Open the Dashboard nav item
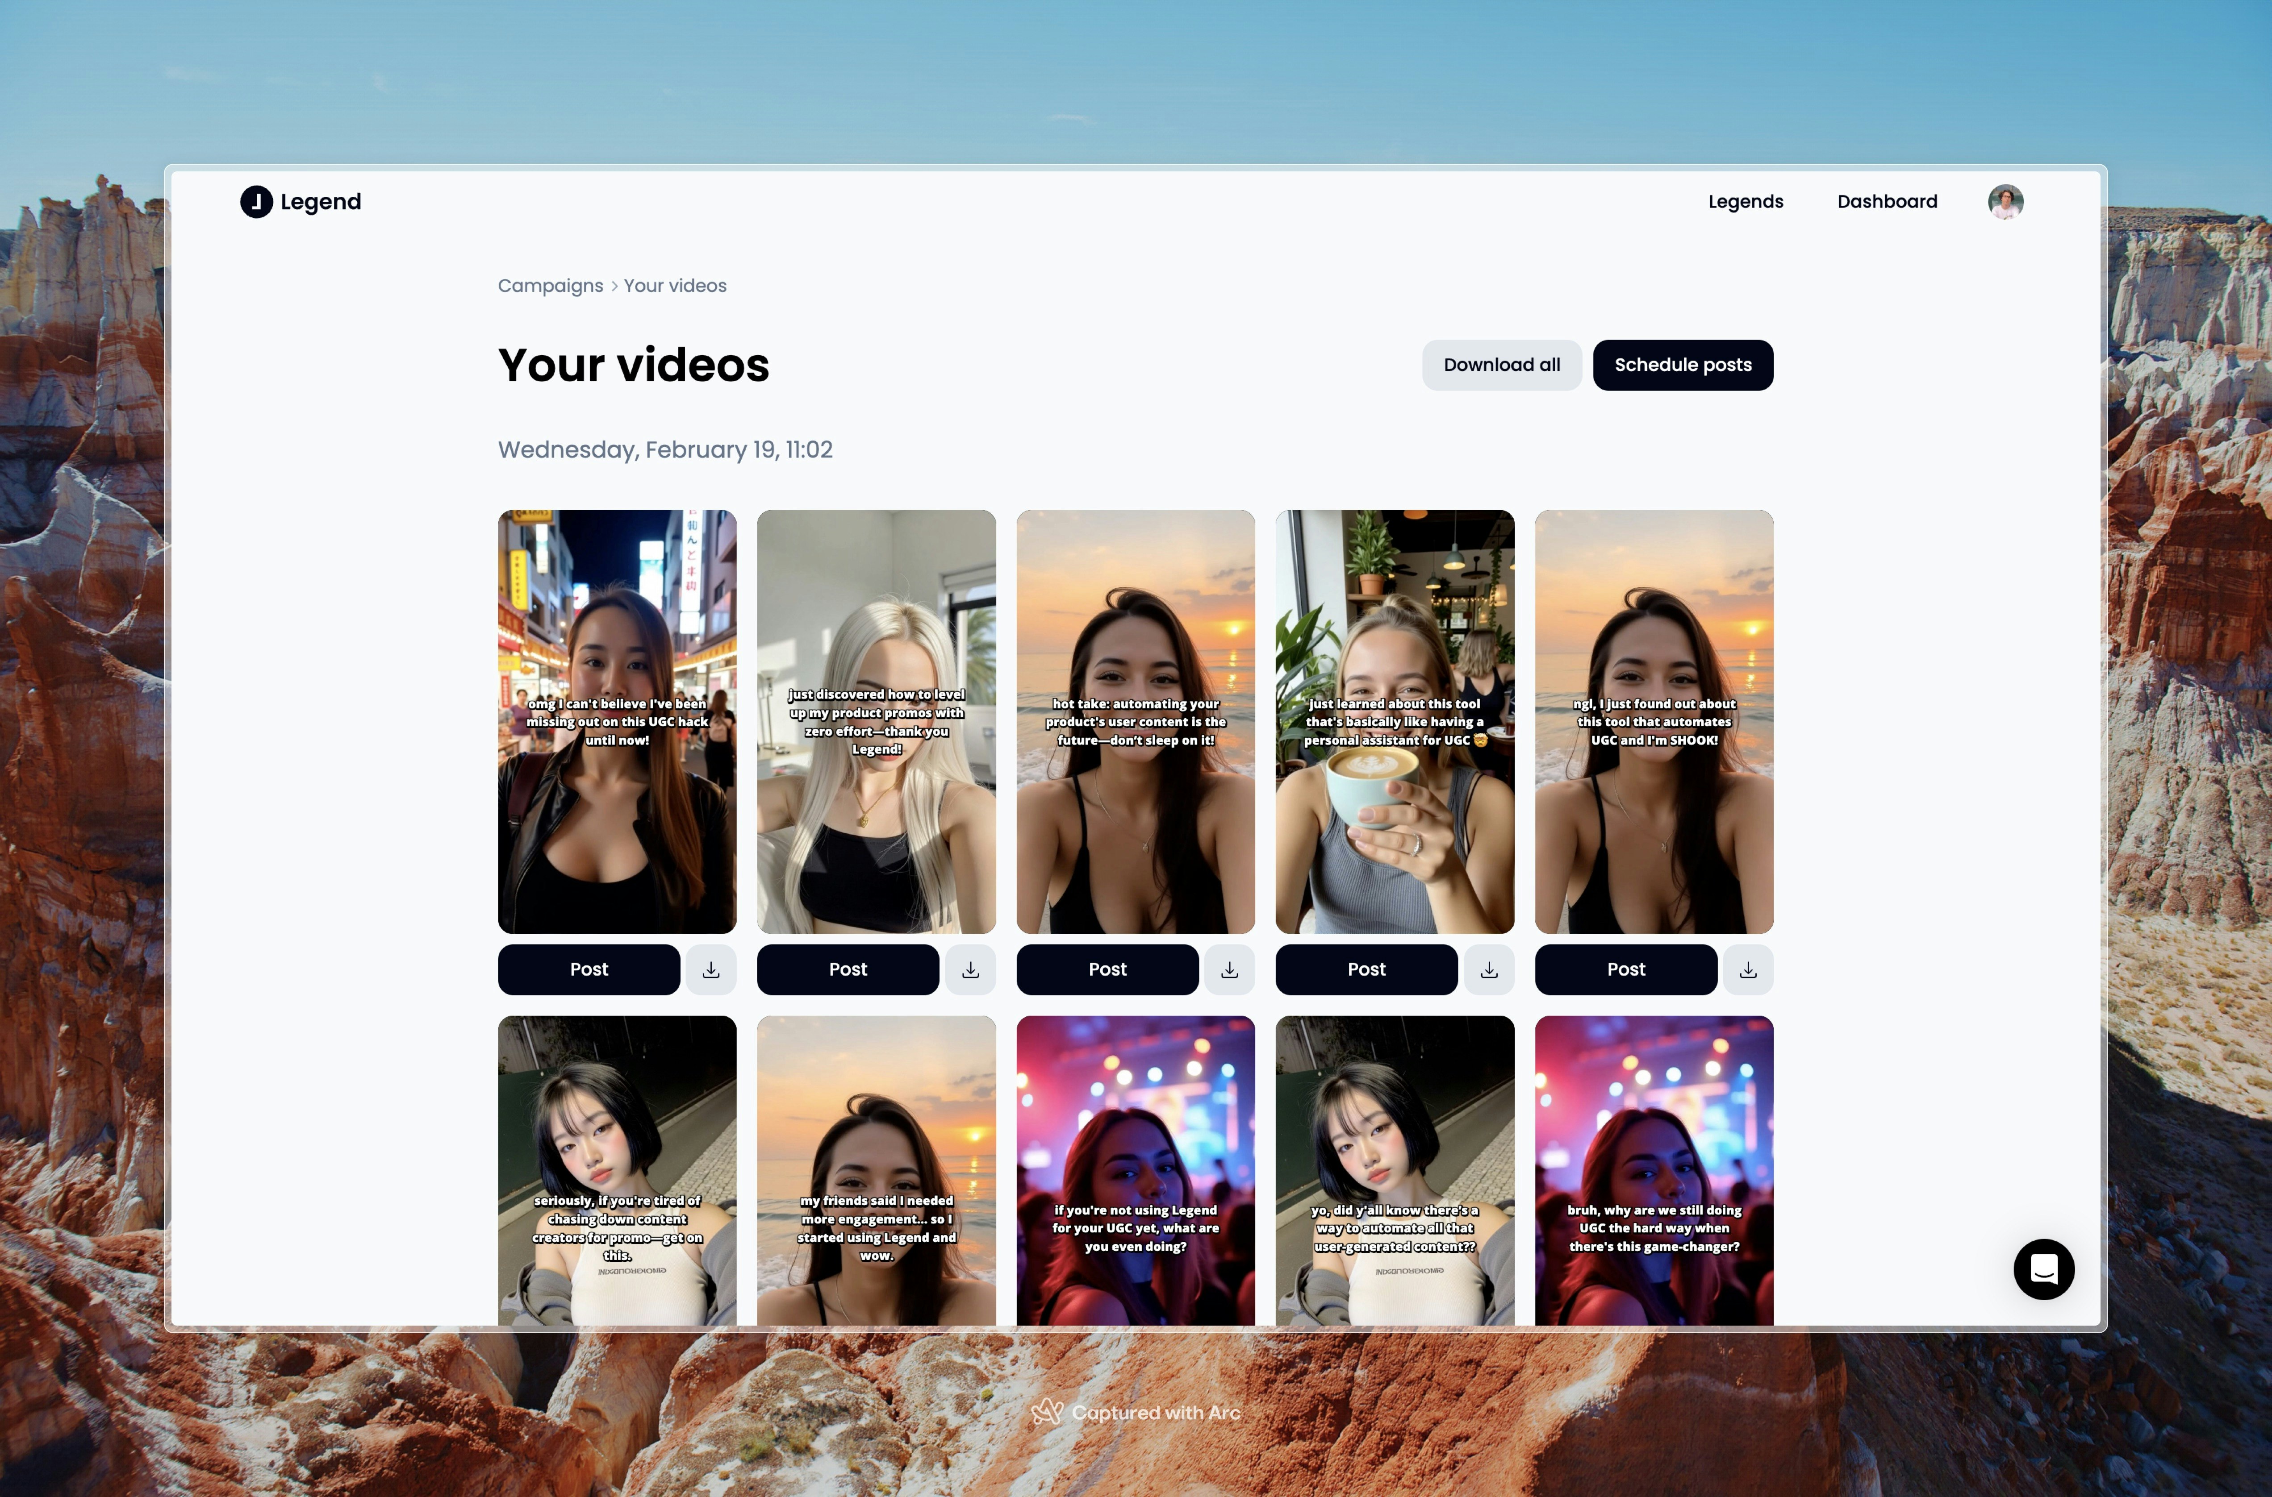Screen dimensions: 2272x1497 (x=1886, y=201)
